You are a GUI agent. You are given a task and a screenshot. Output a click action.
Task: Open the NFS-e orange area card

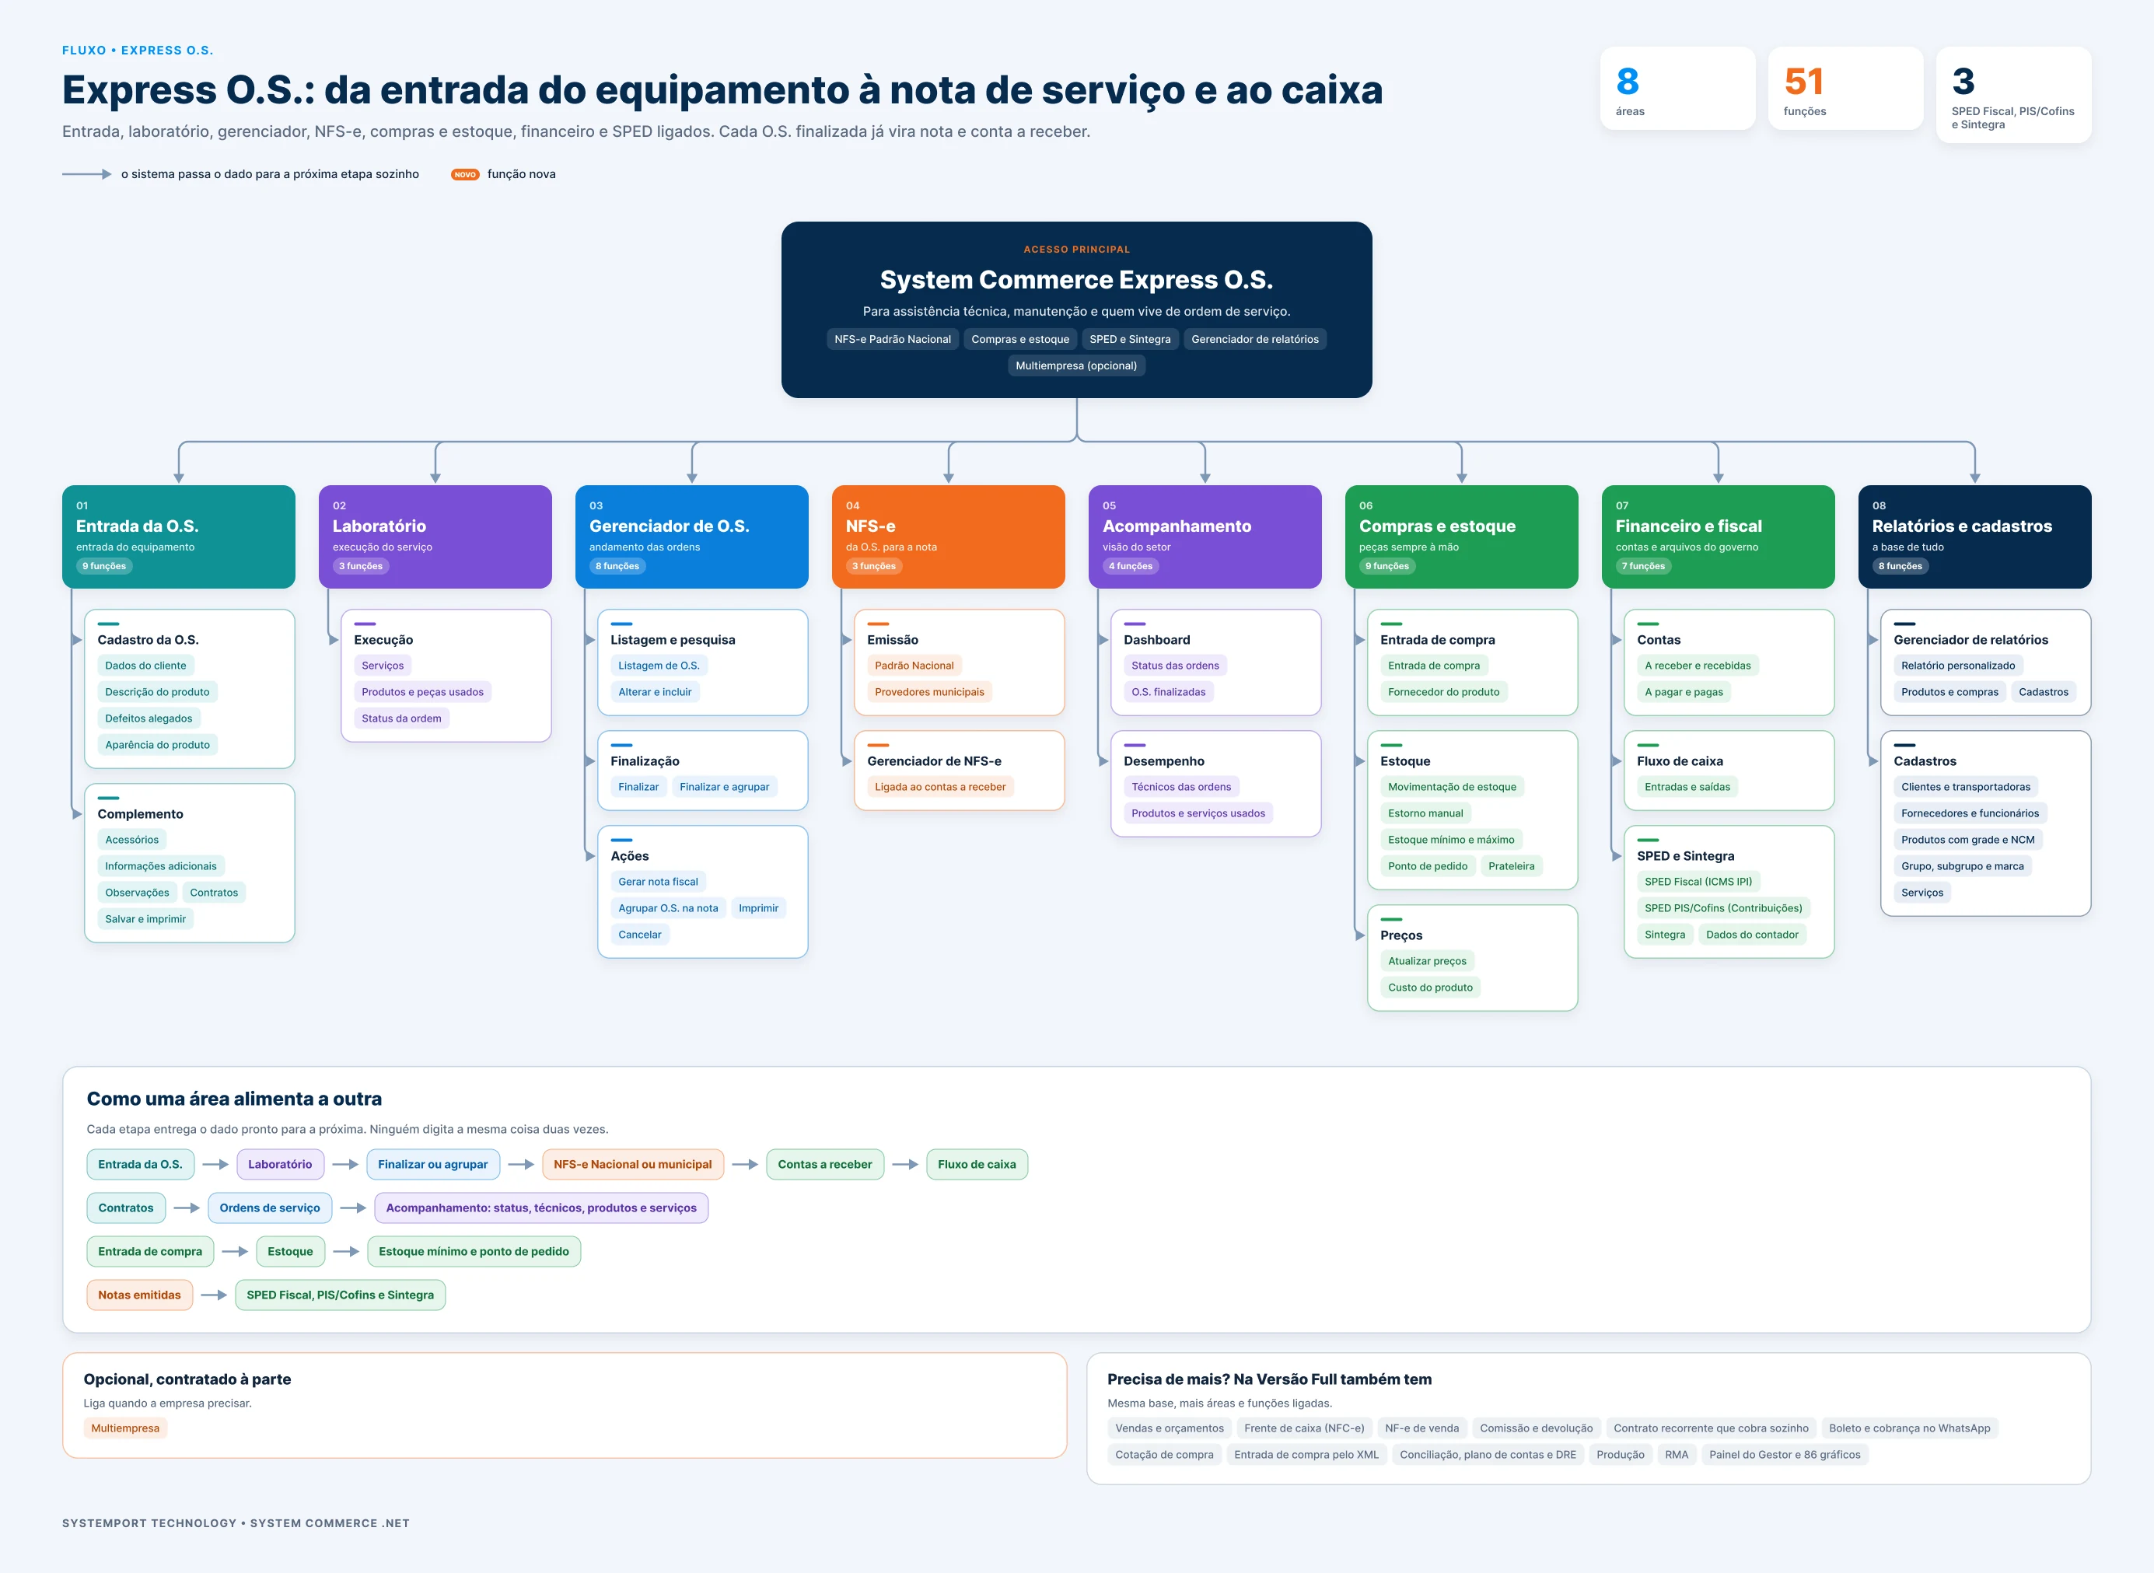(x=949, y=536)
